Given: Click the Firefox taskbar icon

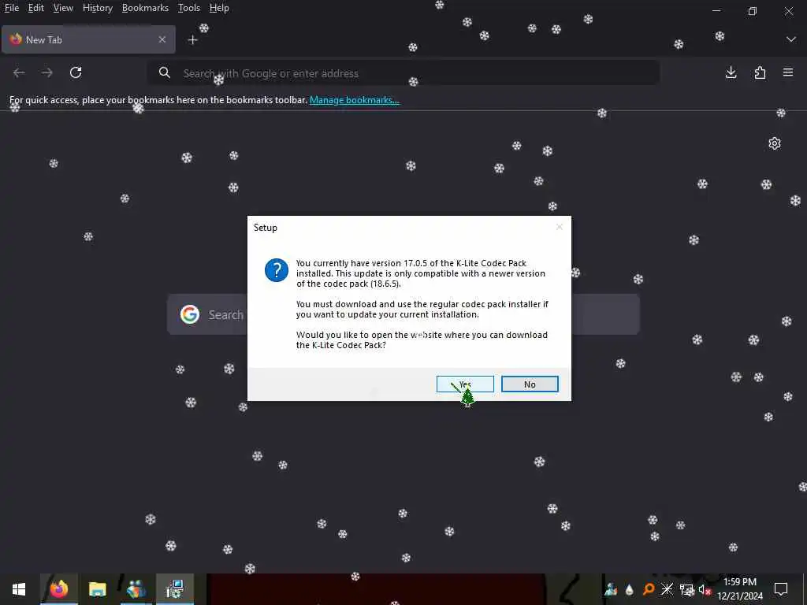Looking at the screenshot, I should click(58, 589).
